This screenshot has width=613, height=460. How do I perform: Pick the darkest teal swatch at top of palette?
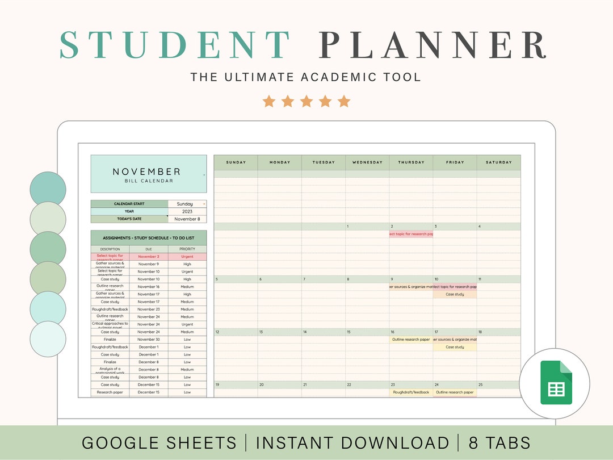[48, 189]
